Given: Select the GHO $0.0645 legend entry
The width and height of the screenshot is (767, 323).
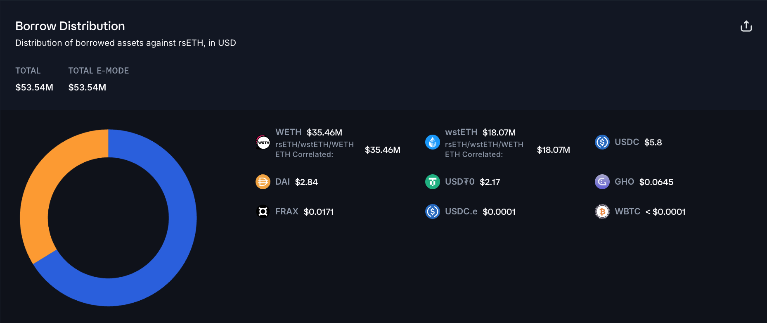Looking at the screenshot, I should 644,182.
